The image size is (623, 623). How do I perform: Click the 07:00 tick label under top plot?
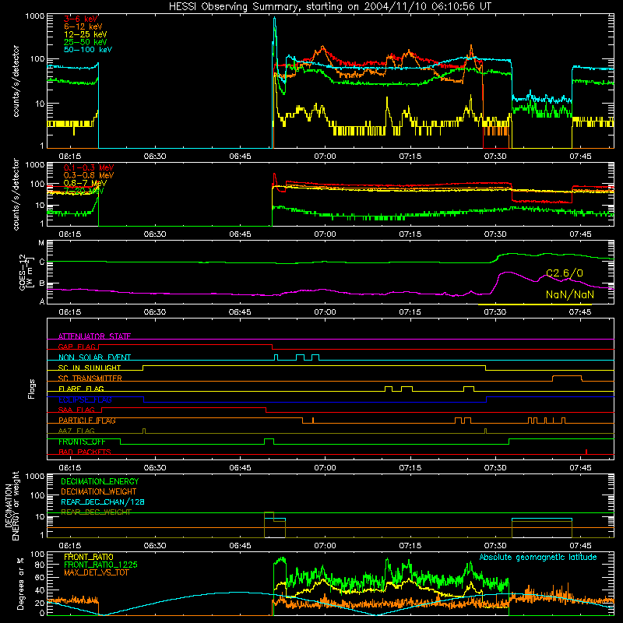[x=325, y=157]
